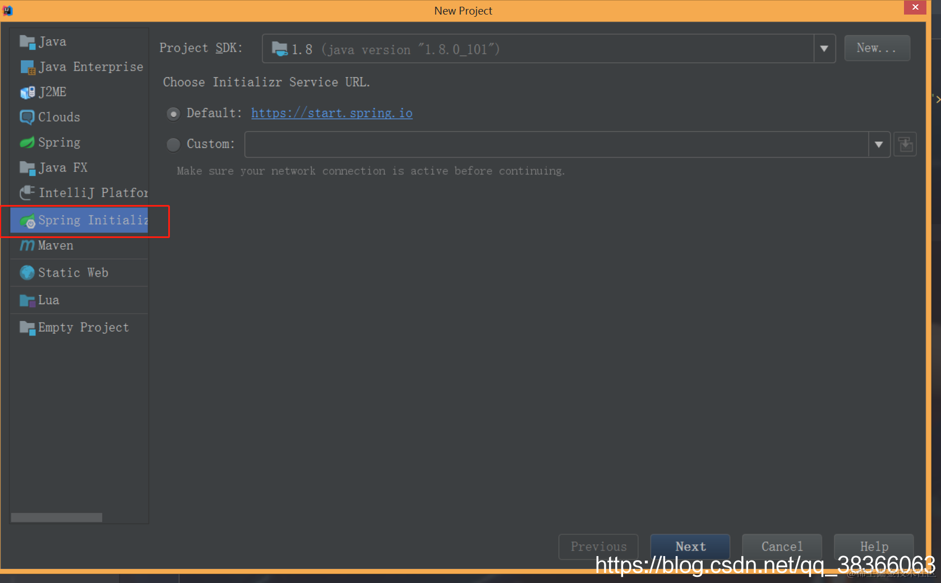941x583 pixels.
Task: Click the New... SDK button
Action: tap(877, 48)
